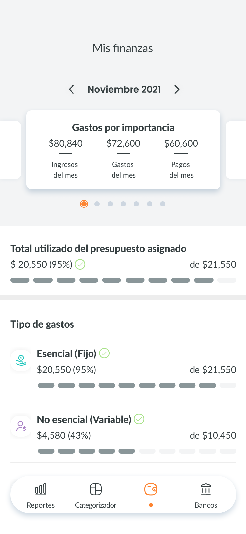The height and width of the screenshot is (534, 246).
Task: Open the Reportes bar chart icon
Action: pos(41,489)
